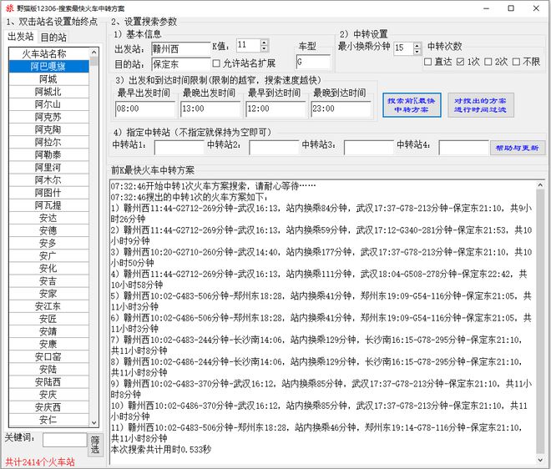Enable the 不限 unlimited transfers checkbox
Image resolution: width=551 pixels, height=469 pixels.
pyautogui.click(x=516, y=62)
